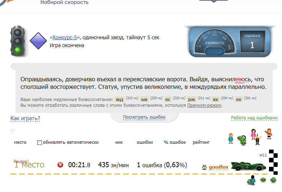Click the №11 car number label
The image size is (282, 192).
(263, 155)
